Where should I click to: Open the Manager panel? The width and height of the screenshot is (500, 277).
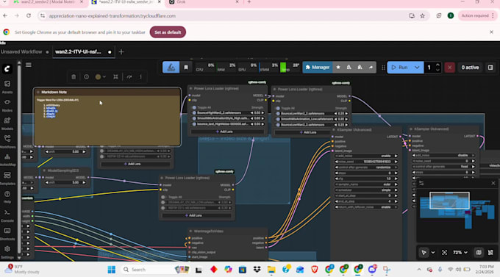click(x=318, y=68)
